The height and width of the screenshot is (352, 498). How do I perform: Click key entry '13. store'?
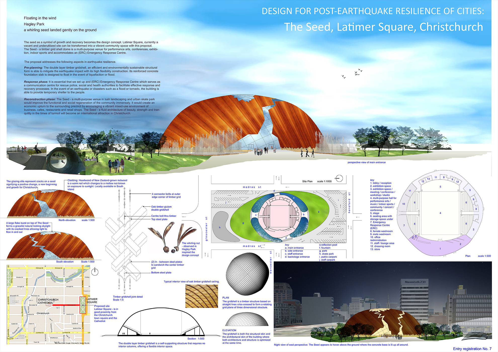point(375,249)
